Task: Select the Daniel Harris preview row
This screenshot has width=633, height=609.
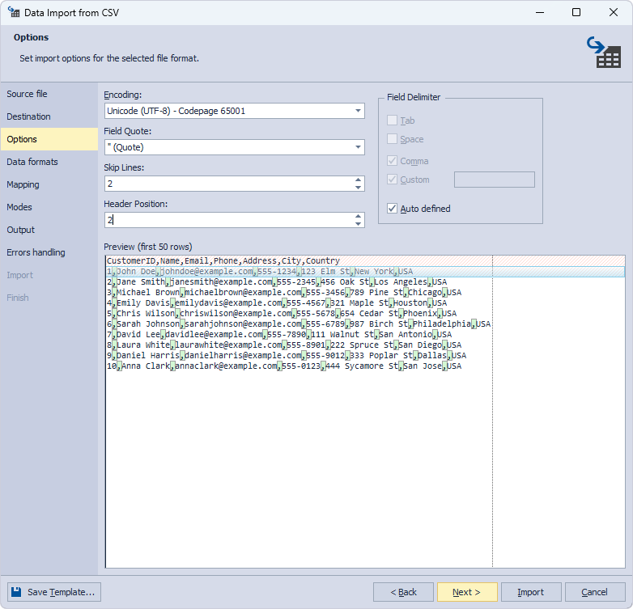Action: [365, 355]
